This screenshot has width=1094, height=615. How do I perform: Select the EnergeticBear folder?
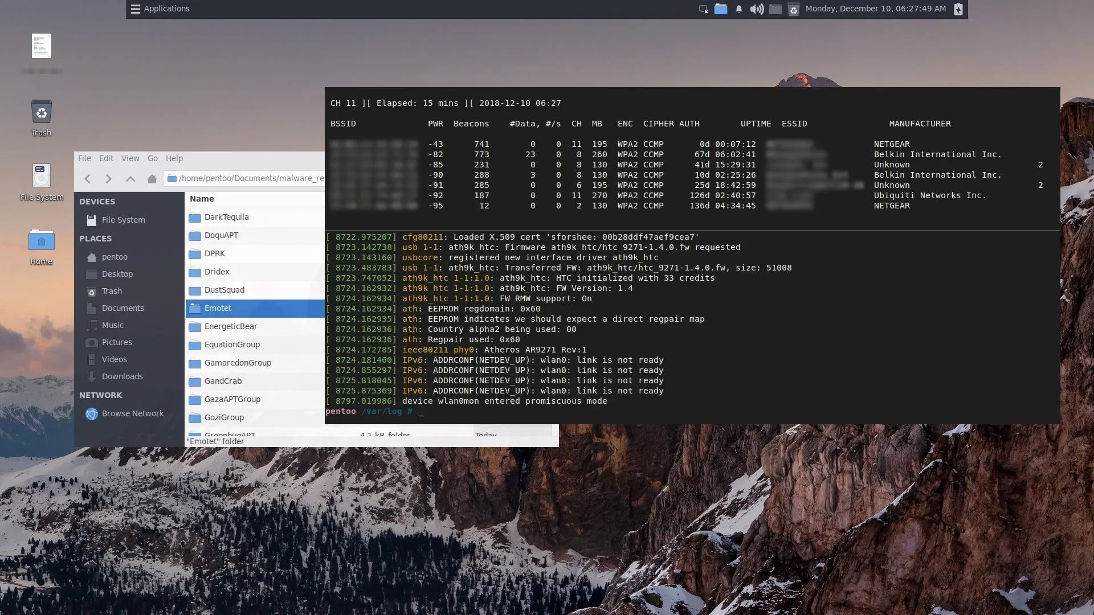(x=255, y=326)
